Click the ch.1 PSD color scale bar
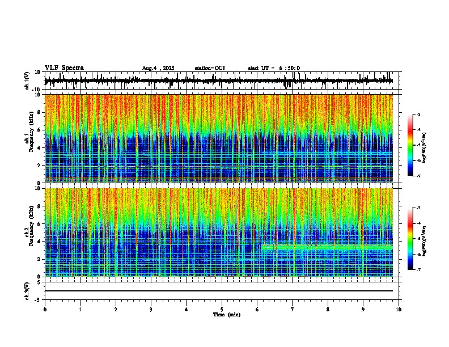 click(410, 145)
